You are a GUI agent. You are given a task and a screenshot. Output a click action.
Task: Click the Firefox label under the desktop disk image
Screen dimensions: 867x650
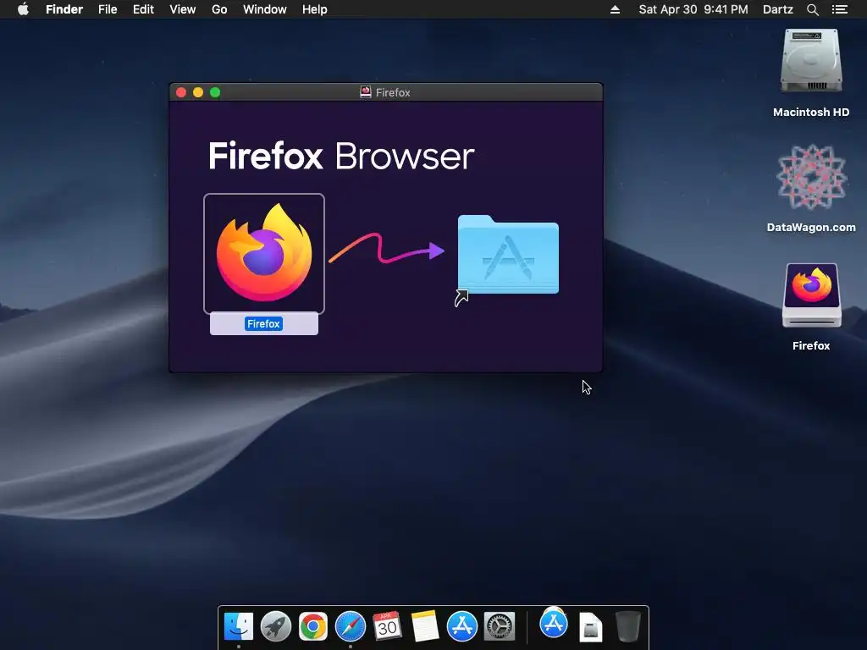(811, 345)
